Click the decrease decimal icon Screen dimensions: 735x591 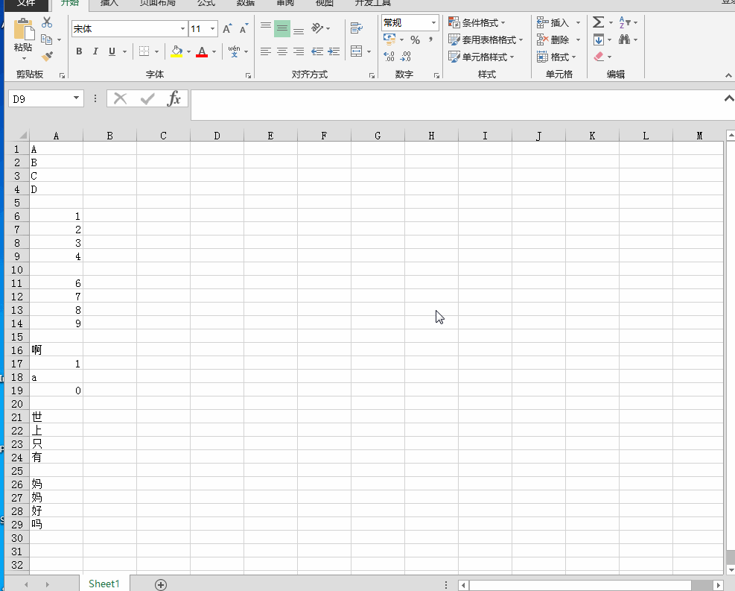(x=406, y=57)
